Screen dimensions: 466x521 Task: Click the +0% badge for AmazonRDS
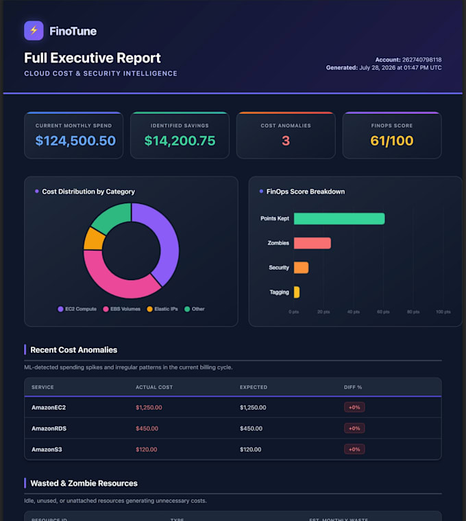point(354,428)
